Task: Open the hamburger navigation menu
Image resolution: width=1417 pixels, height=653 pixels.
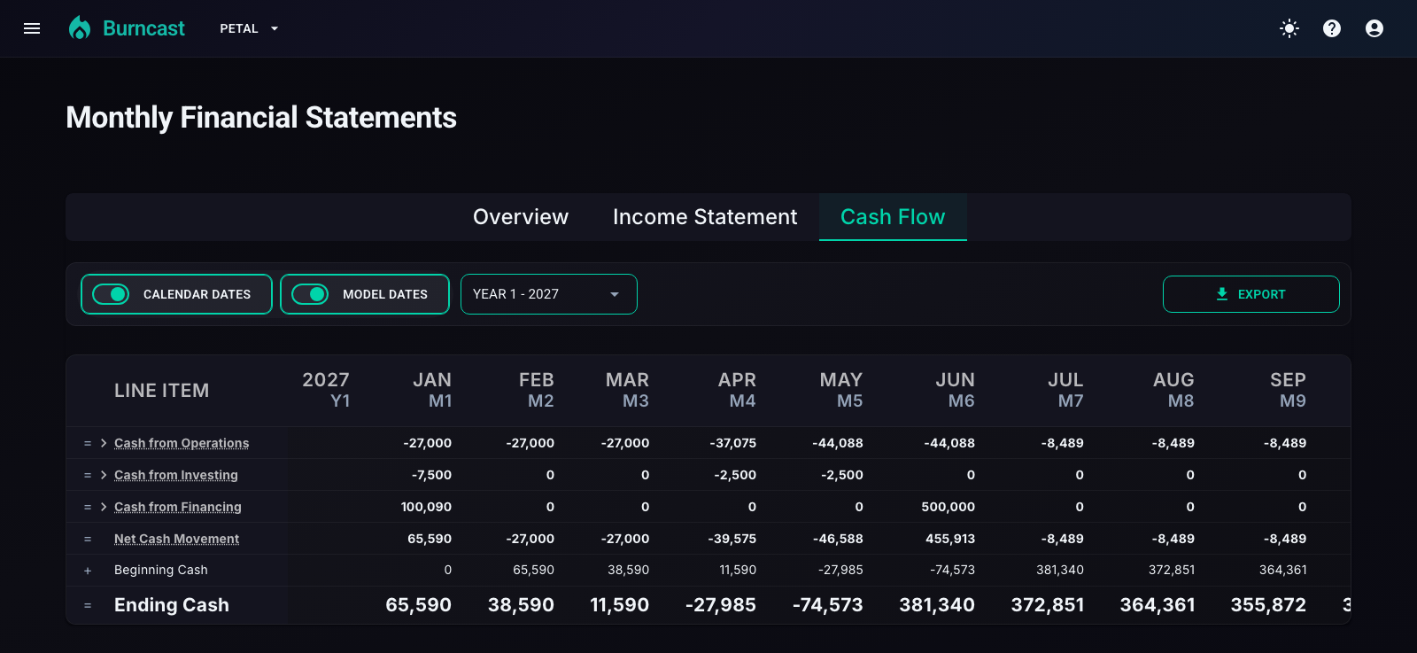Action: coord(32,28)
